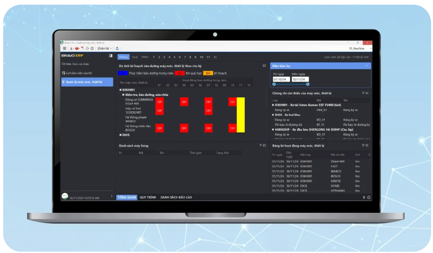This screenshot has width=433, height=253.
Task: Click the refresh icon in the top toolbar
Action: 117,49
